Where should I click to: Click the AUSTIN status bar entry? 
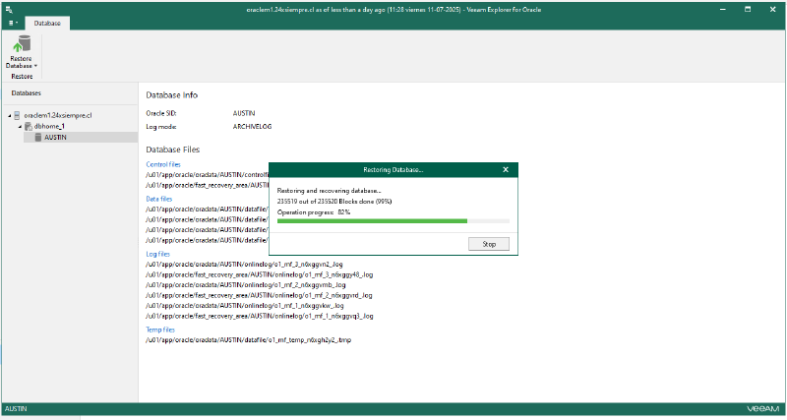pyautogui.click(x=16, y=409)
